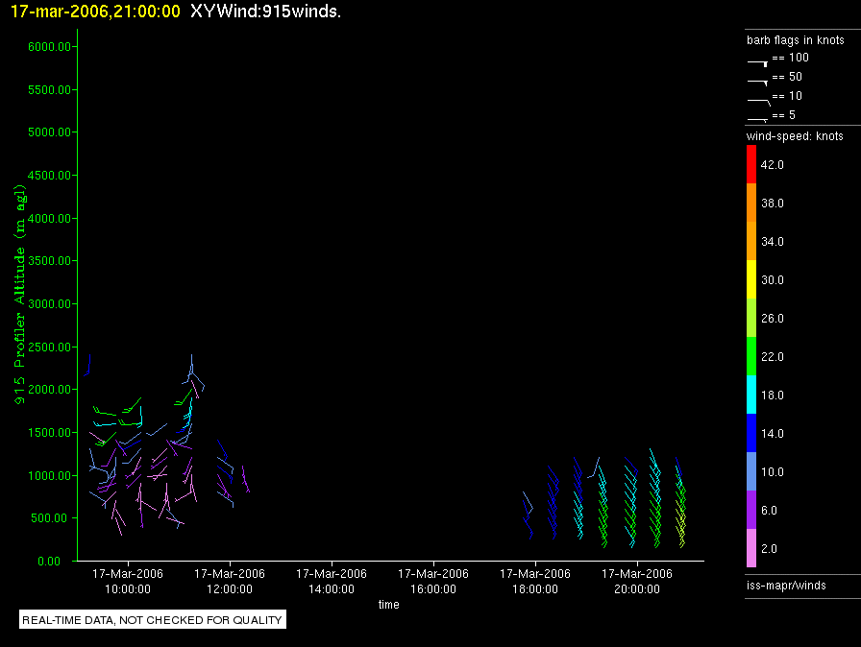Click the '== 50' barb legend text
Screen dimensions: 861x647
[787, 76]
